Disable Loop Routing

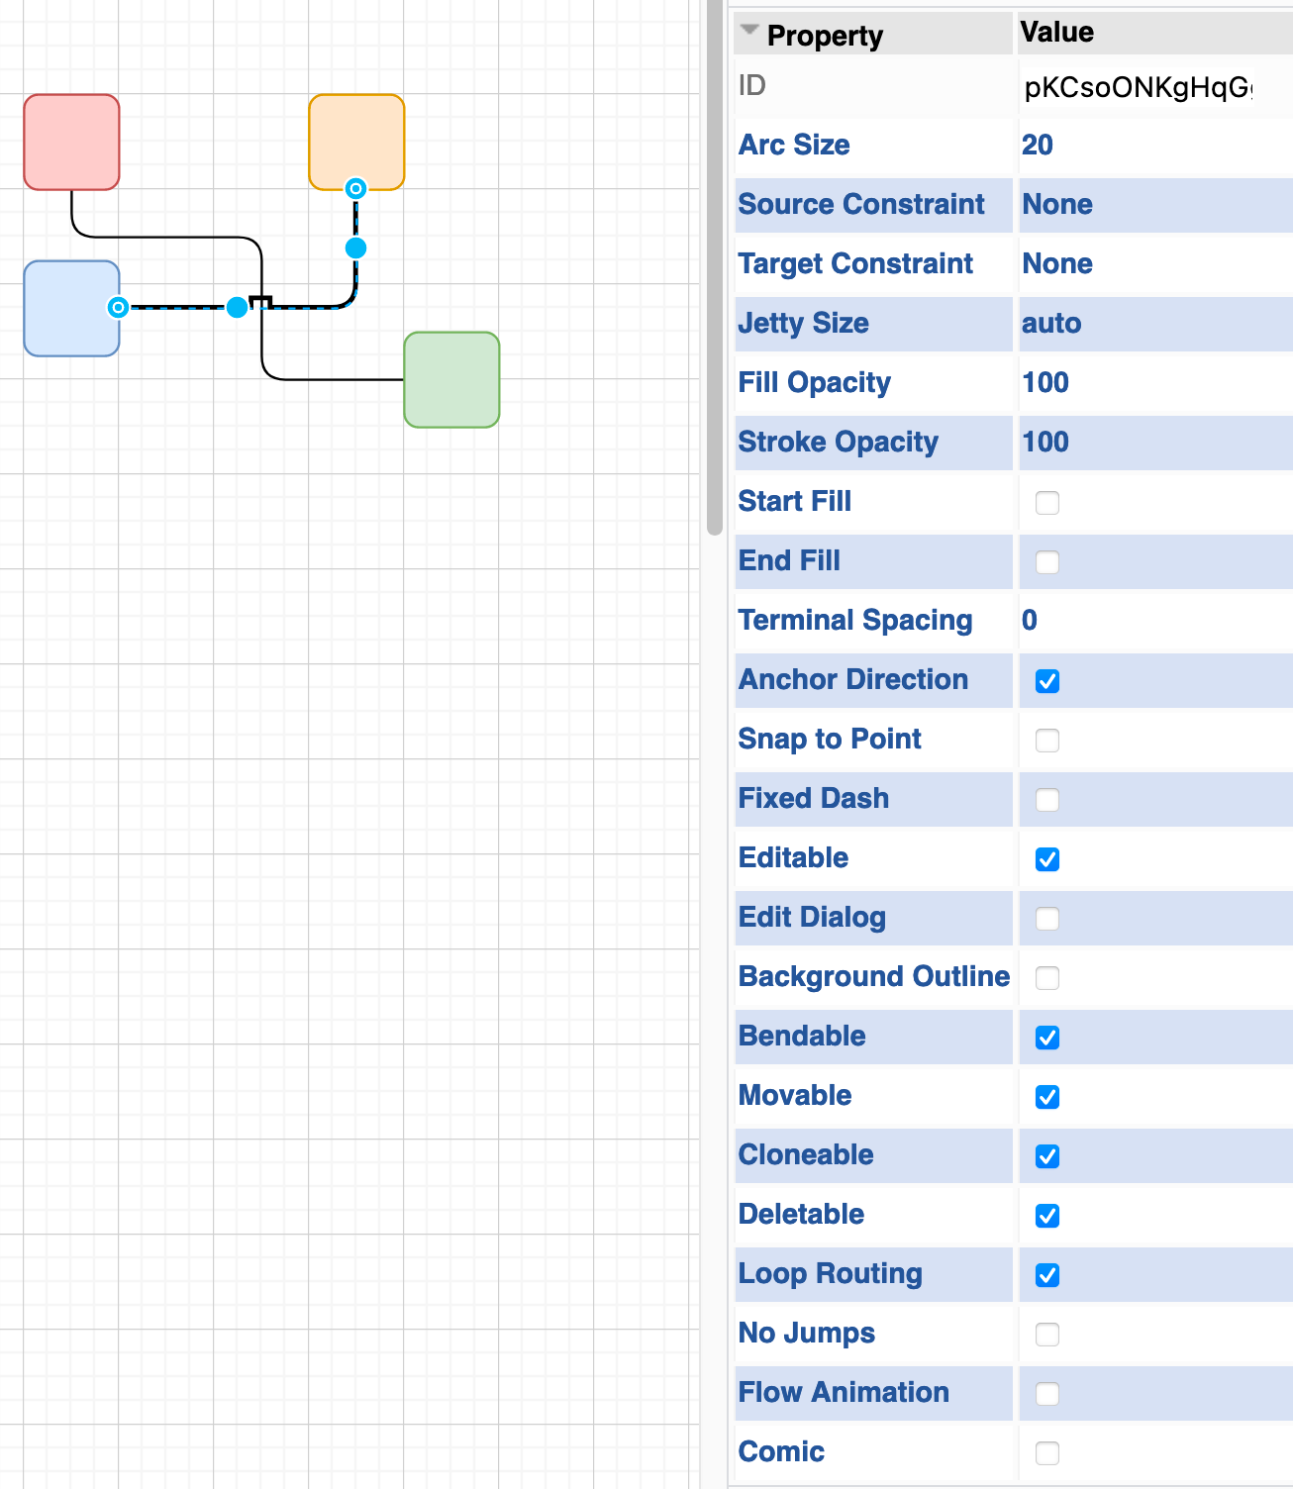pyautogui.click(x=1046, y=1275)
